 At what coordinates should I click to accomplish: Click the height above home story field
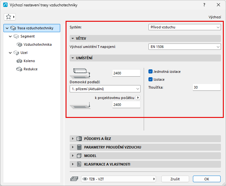tap(126, 73)
